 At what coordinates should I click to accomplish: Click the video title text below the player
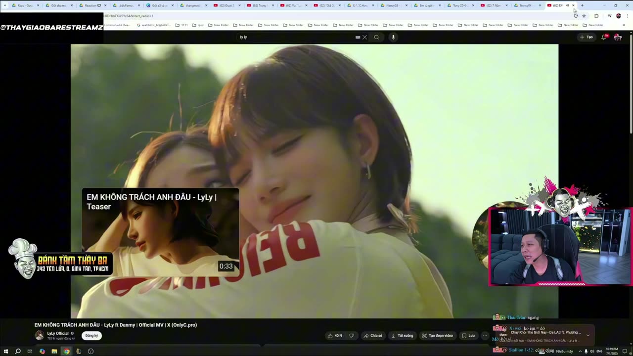pyautogui.click(x=116, y=325)
